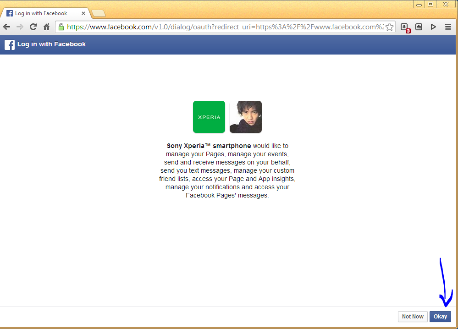The height and width of the screenshot is (329, 458).
Task: Click the chart-like extension icon in toolbar
Action: [x=419, y=27]
